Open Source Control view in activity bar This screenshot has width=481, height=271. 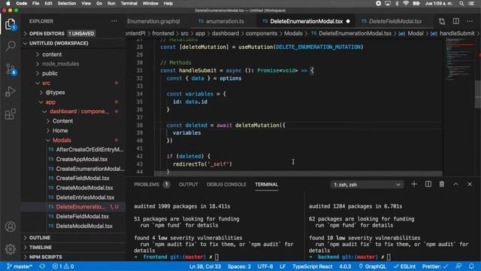tap(11, 69)
